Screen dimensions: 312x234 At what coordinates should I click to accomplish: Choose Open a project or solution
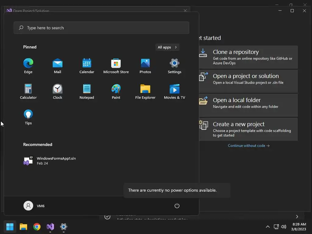pyautogui.click(x=248, y=81)
